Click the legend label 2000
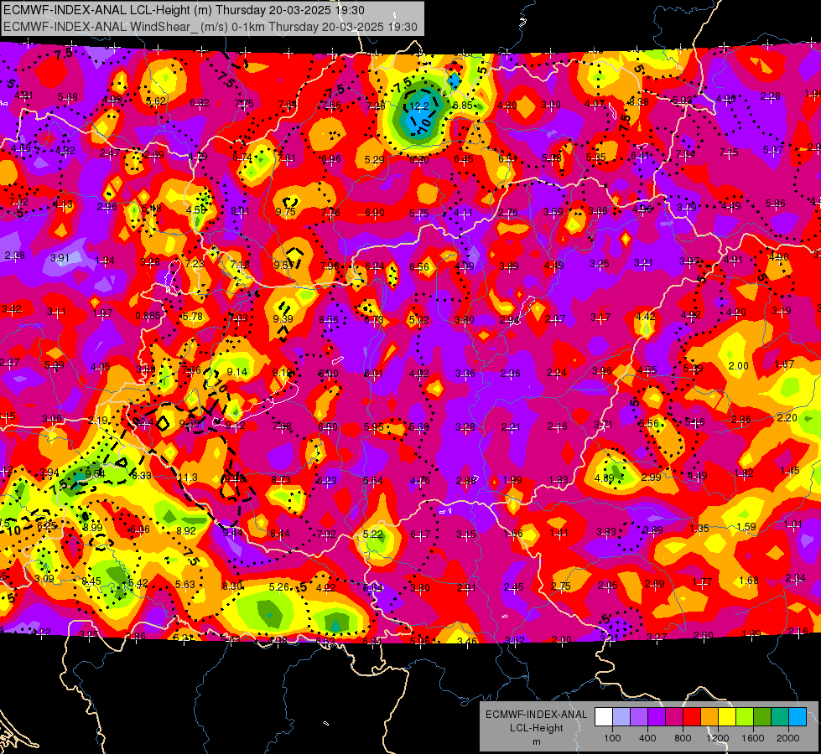The image size is (821, 754). 787,738
